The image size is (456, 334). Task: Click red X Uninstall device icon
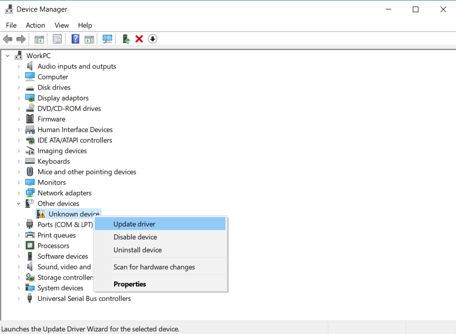pos(139,39)
